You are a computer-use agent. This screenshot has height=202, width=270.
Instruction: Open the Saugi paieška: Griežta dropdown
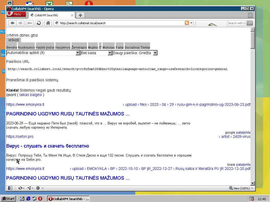point(135,53)
